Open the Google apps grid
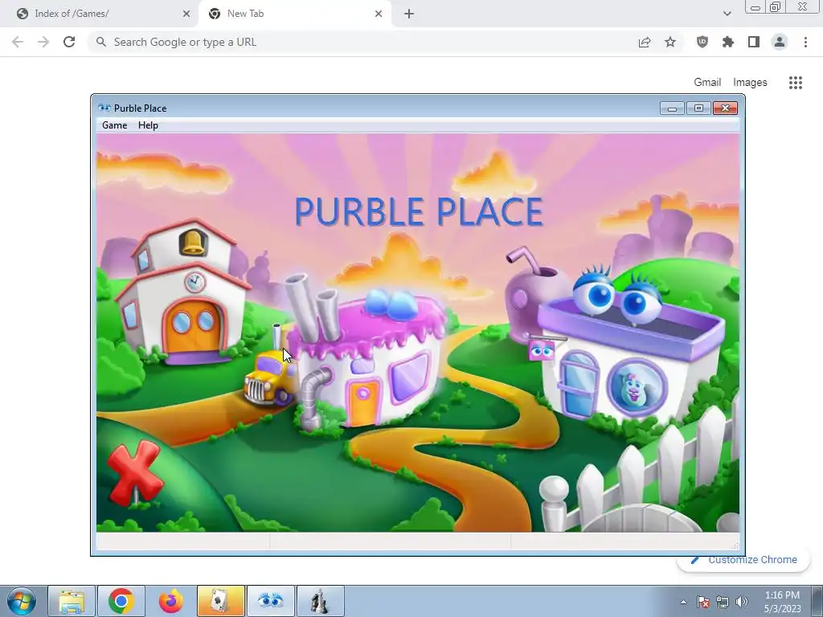The width and height of the screenshot is (823, 617). (x=796, y=83)
